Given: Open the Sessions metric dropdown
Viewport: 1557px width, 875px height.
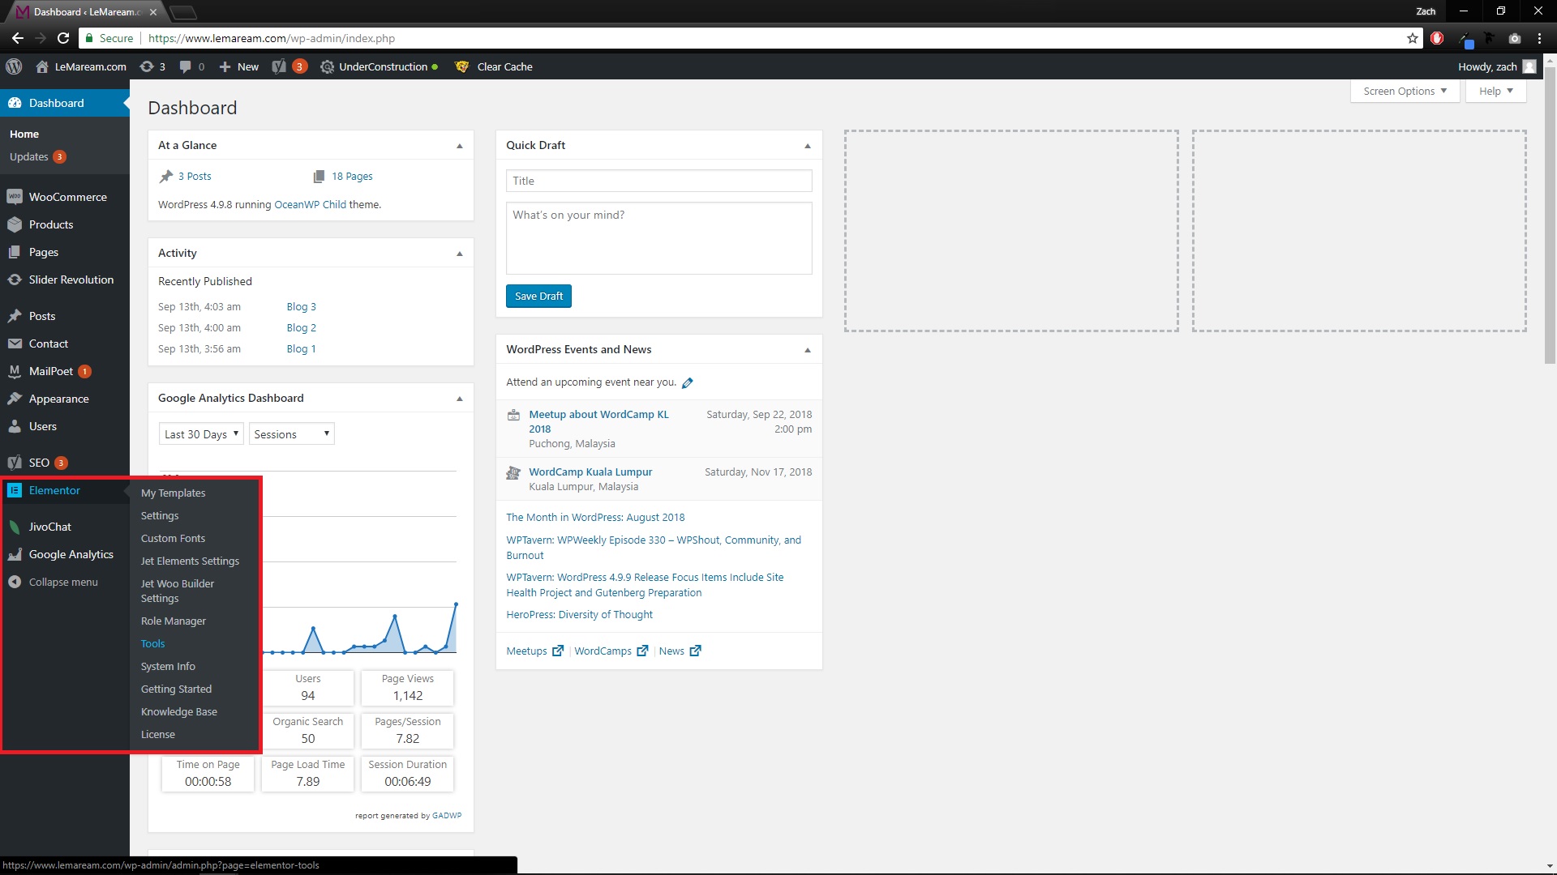Looking at the screenshot, I should pos(292,434).
